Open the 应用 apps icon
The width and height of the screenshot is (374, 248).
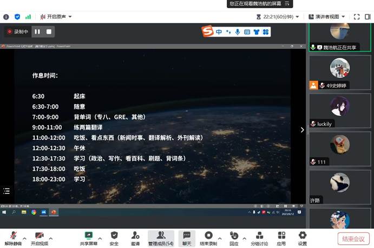point(281,236)
